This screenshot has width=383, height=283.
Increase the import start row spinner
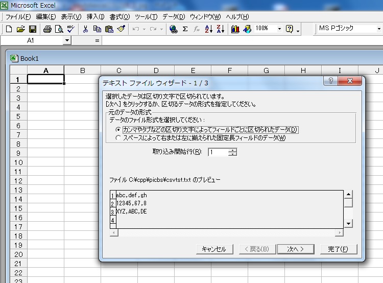(232, 150)
